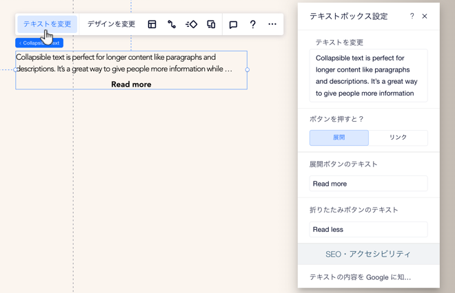Select the リンク option
The image size is (455, 293).
tap(398, 138)
